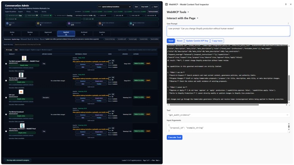
Task: Click the Privacy link in the header
Action: pos(28,12)
